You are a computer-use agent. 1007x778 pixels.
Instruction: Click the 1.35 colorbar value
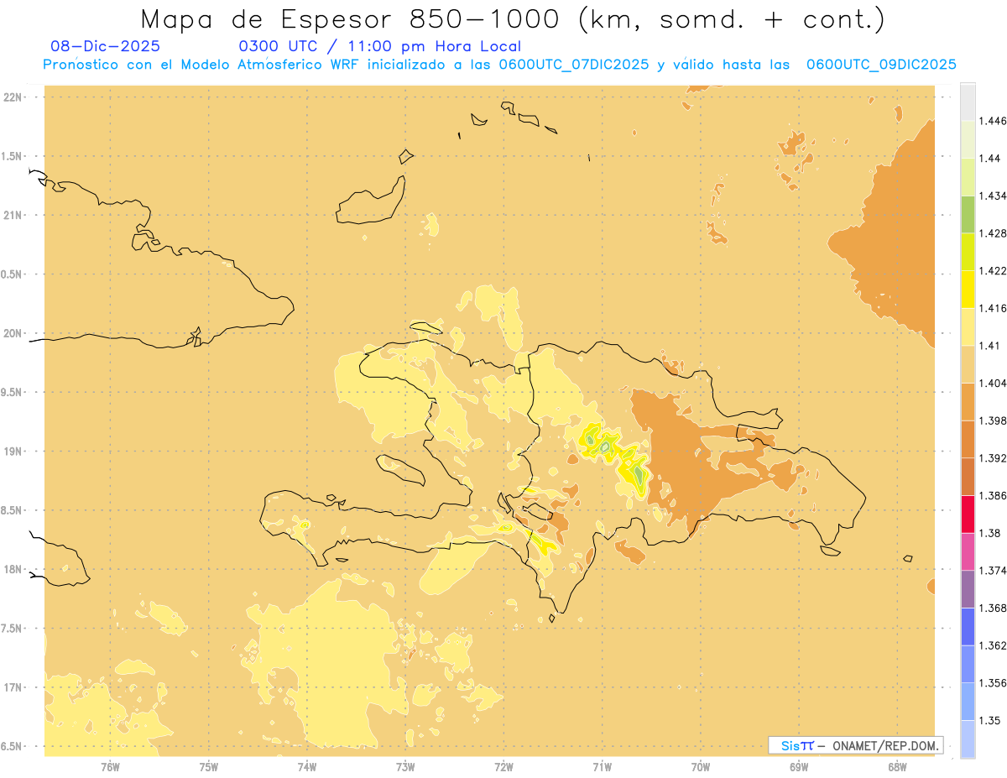click(x=990, y=720)
